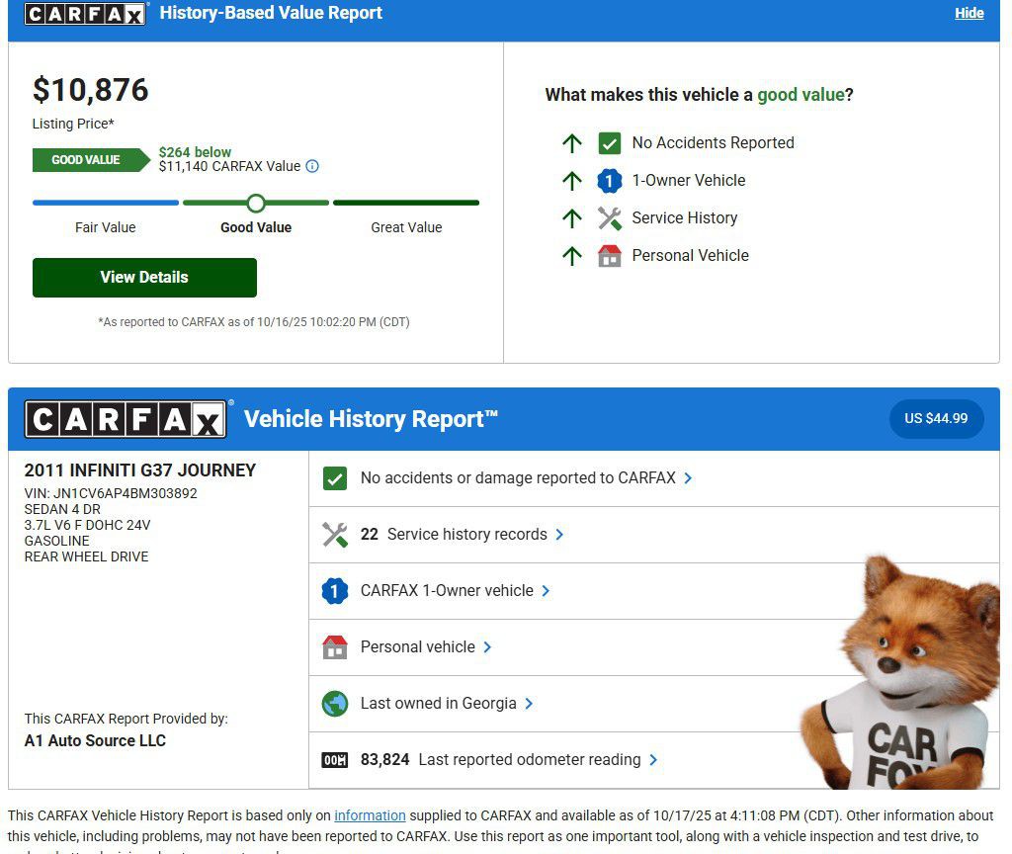The height and width of the screenshot is (854, 1012).
Task: Hide the History-Based Value Report
Action: (969, 13)
